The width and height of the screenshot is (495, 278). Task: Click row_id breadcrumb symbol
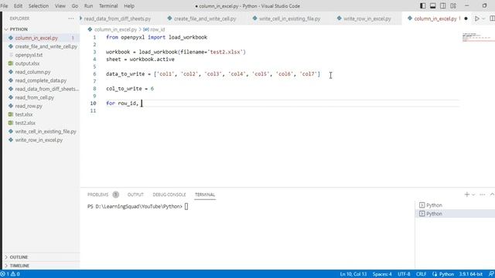click(x=157, y=29)
